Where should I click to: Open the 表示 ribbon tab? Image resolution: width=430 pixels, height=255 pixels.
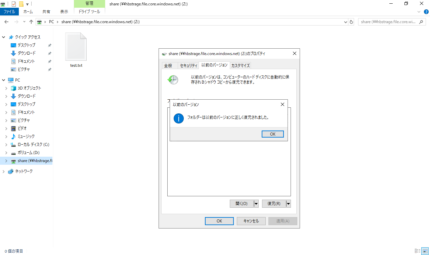click(x=64, y=12)
